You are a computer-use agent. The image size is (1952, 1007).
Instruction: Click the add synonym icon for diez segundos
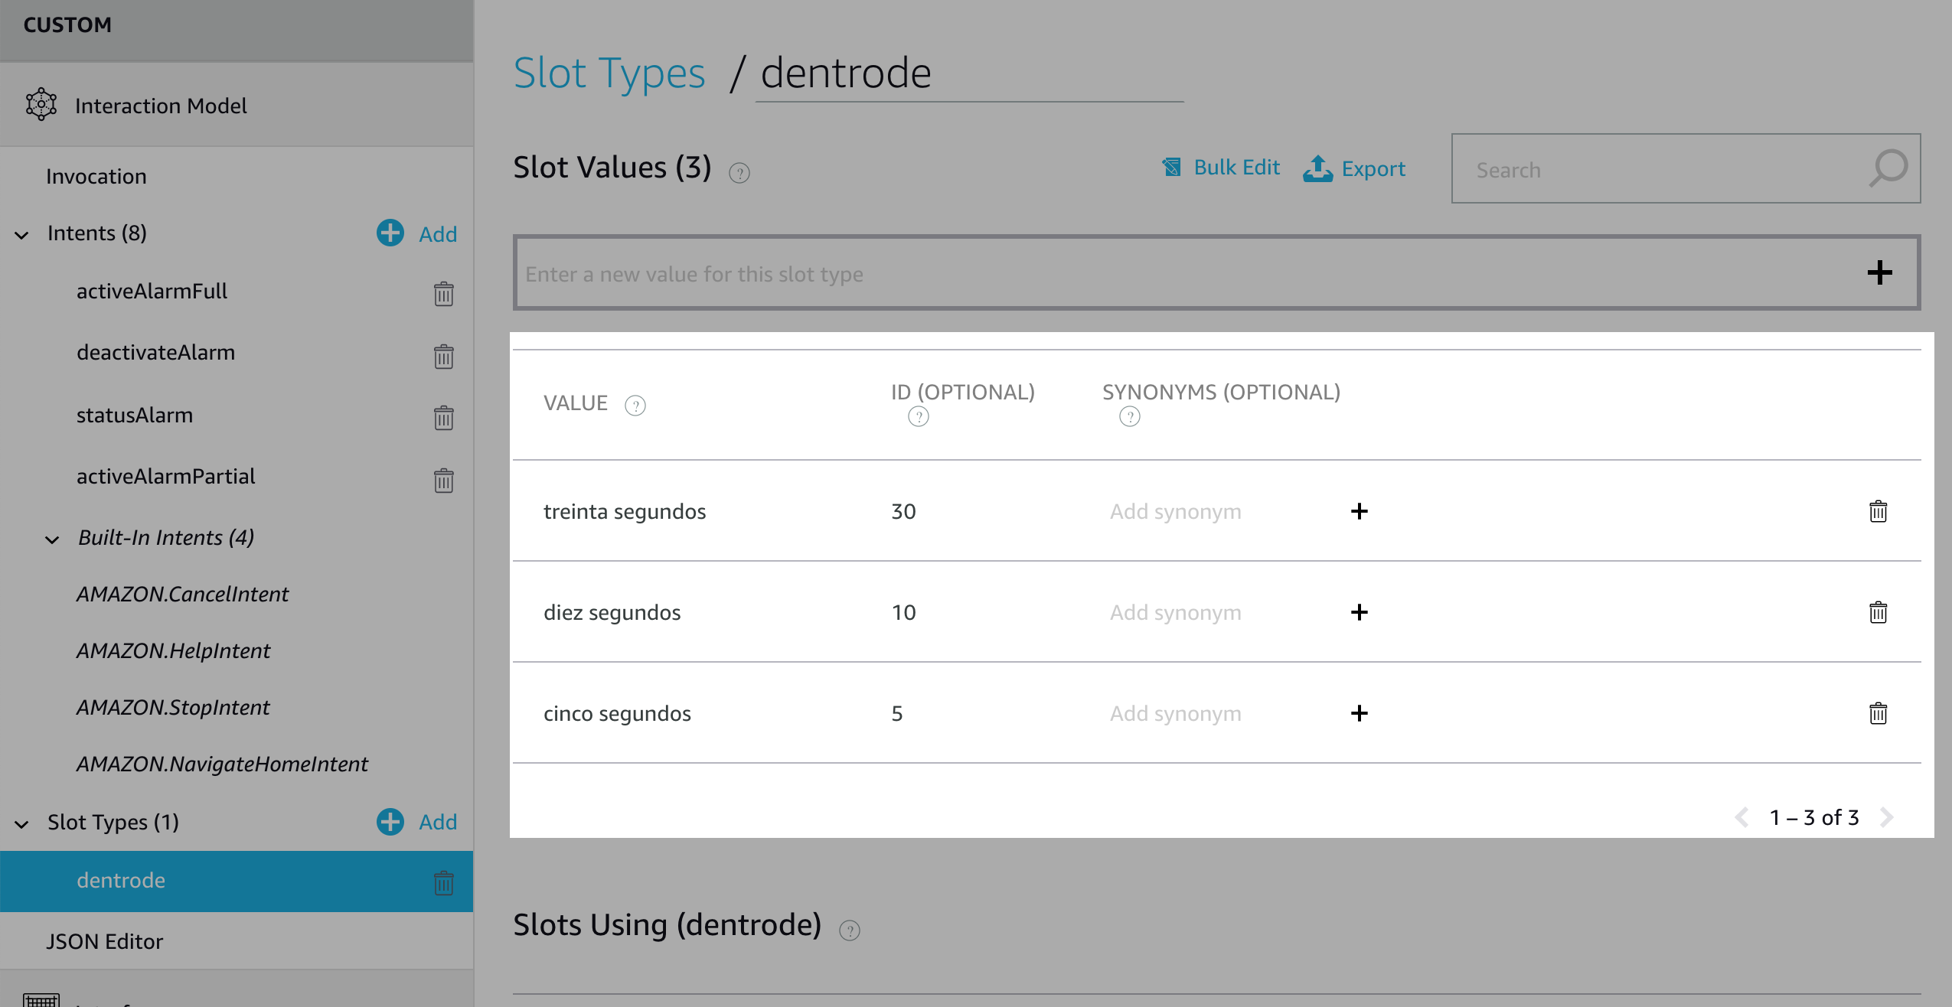[x=1357, y=611]
